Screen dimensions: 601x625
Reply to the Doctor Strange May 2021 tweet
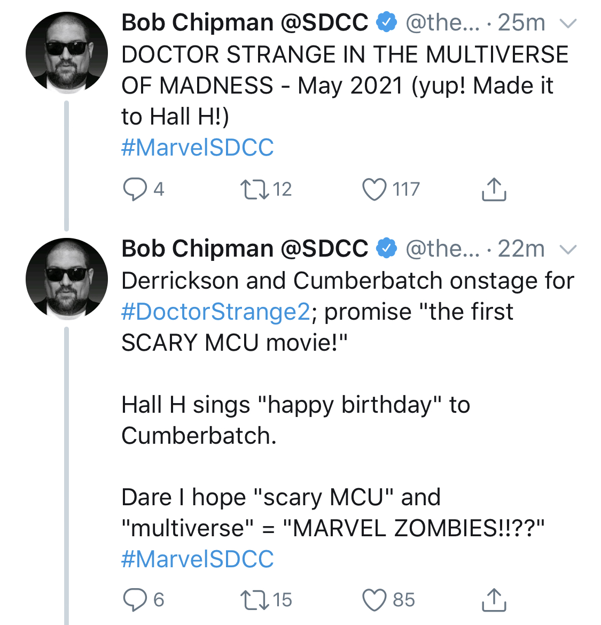(135, 189)
